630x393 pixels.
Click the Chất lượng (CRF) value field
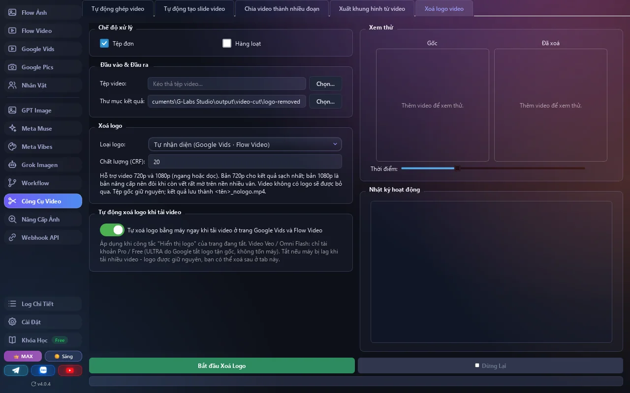(245, 162)
